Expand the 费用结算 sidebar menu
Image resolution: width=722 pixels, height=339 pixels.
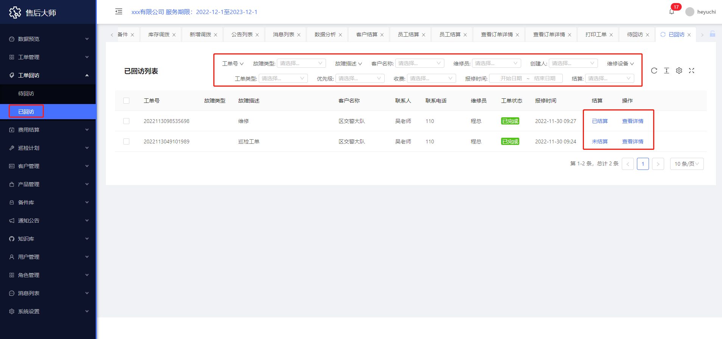point(48,130)
